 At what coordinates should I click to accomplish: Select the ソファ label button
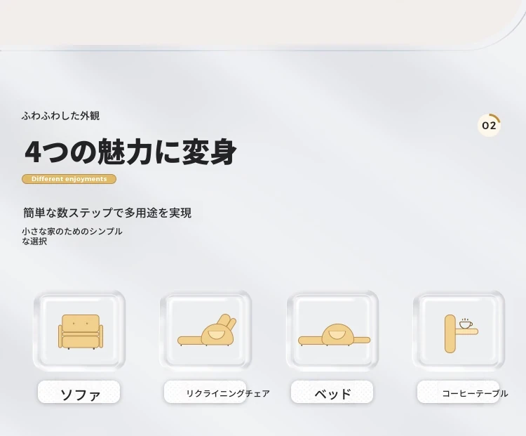tap(79, 393)
